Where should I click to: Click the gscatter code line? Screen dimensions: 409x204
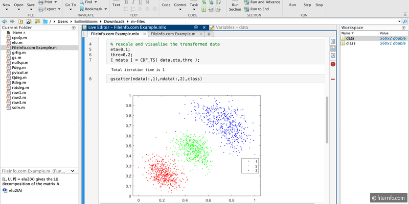[x=156, y=79]
